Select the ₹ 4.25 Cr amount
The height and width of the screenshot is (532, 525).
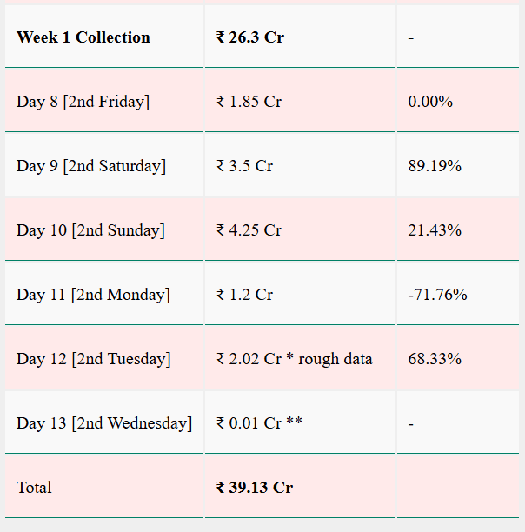click(x=249, y=230)
